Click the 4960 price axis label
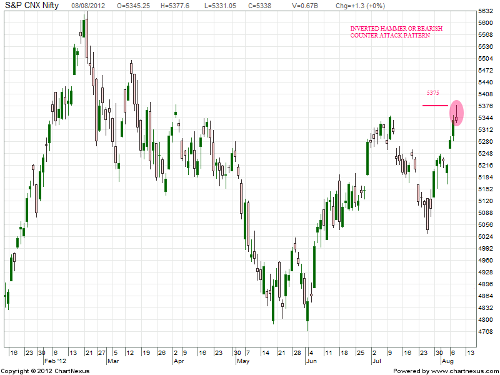This screenshot has width=500, height=375. (486, 260)
